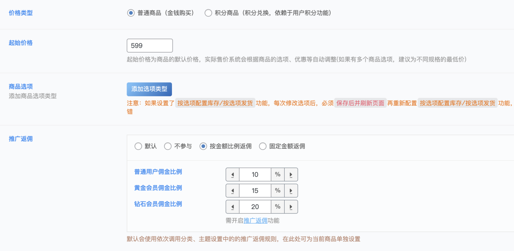Select 按金额比例返佣 option
514x251 pixels.
coord(203,146)
